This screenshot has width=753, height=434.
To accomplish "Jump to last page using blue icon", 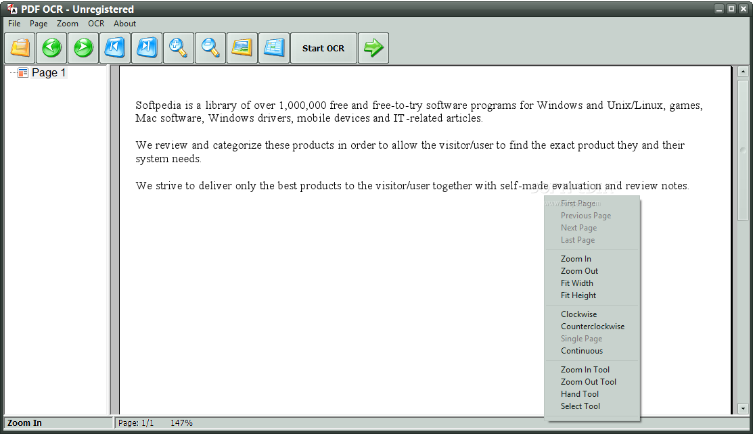I will 146,48.
